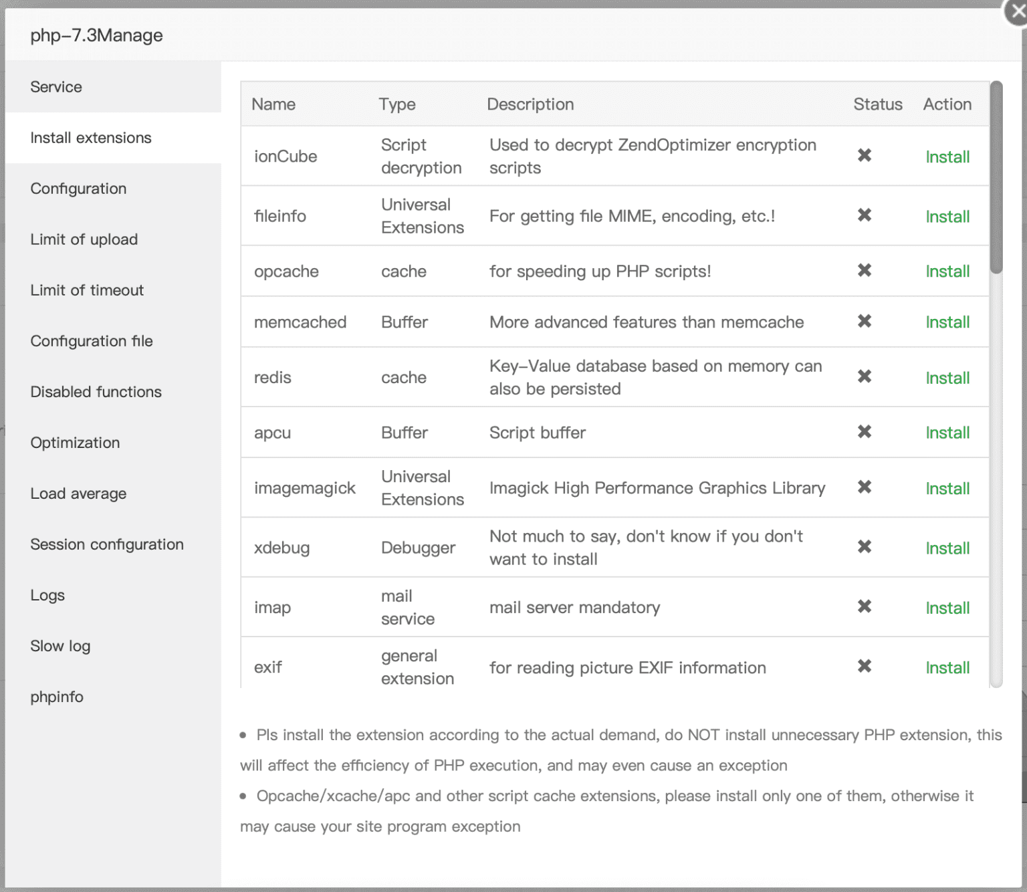Switch to the Configuration tab
Viewport: 1027px width, 892px height.
point(78,189)
